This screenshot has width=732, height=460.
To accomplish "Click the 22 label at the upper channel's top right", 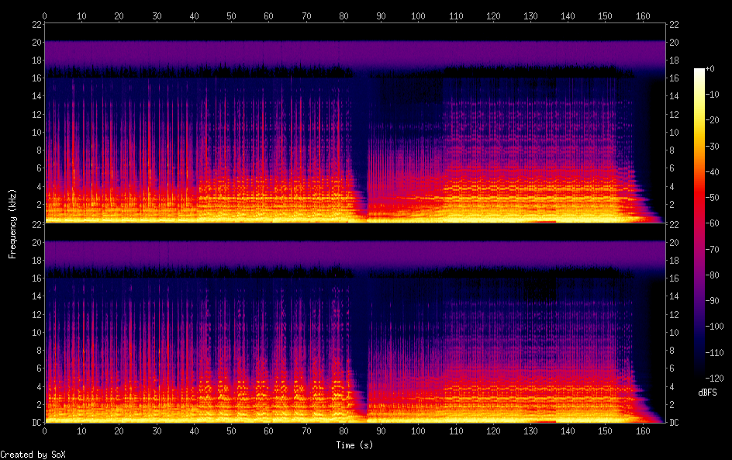I will pyautogui.click(x=675, y=25).
